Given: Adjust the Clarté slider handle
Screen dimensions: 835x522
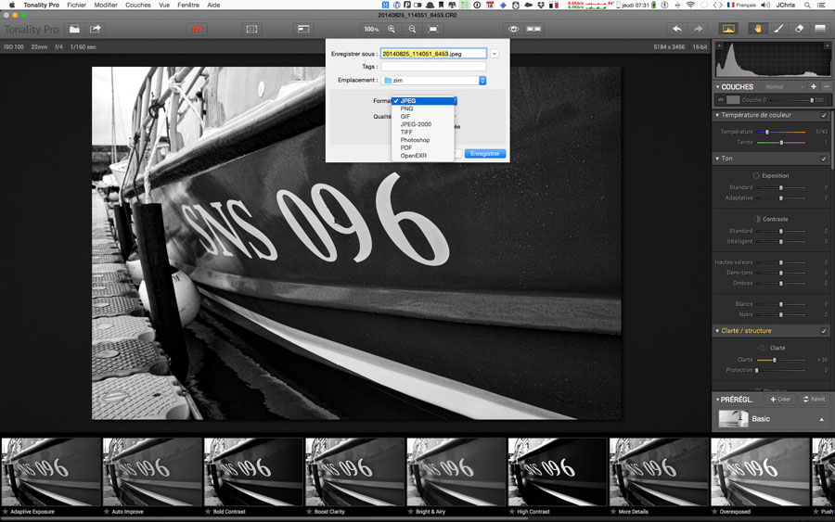Looking at the screenshot, I should coord(775,361).
